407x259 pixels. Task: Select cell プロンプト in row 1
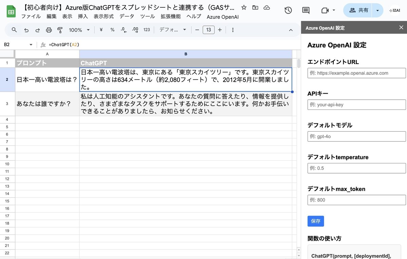click(x=47, y=63)
